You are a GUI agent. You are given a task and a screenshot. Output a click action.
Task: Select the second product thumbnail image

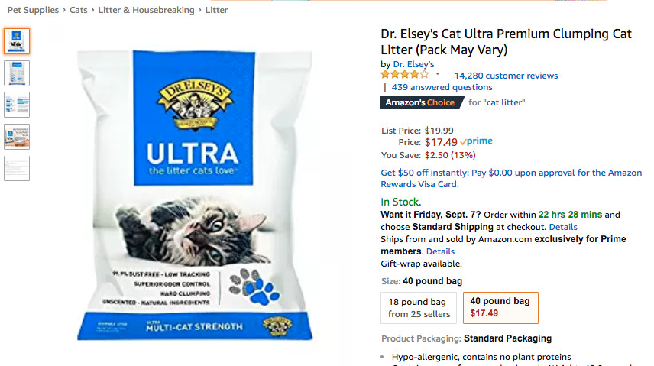(x=17, y=73)
